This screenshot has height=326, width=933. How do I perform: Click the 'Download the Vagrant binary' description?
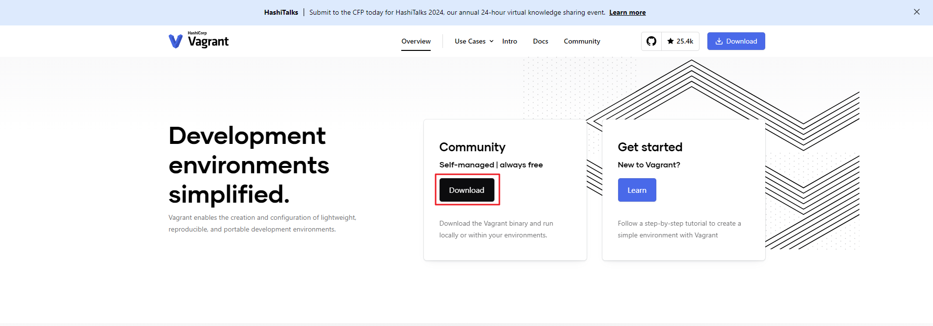coord(496,229)
